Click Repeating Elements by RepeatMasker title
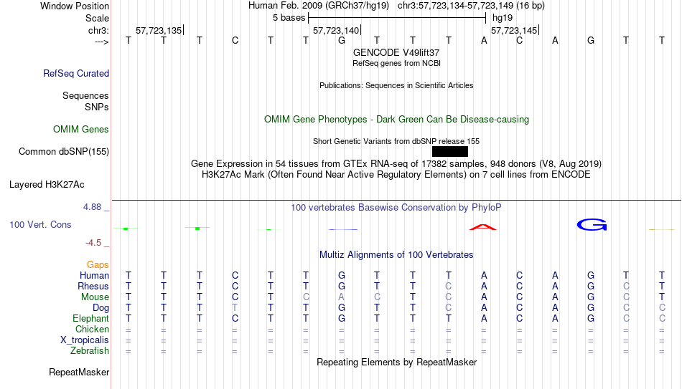682x389 pixels. click(x=397, y=362)
